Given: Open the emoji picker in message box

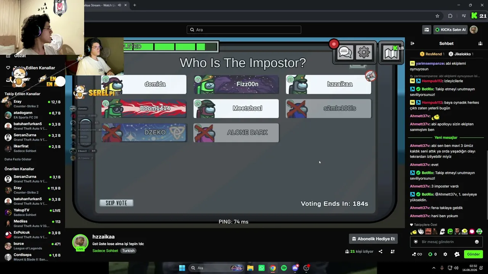Looking at the screenshot, I should coord(477,242).
